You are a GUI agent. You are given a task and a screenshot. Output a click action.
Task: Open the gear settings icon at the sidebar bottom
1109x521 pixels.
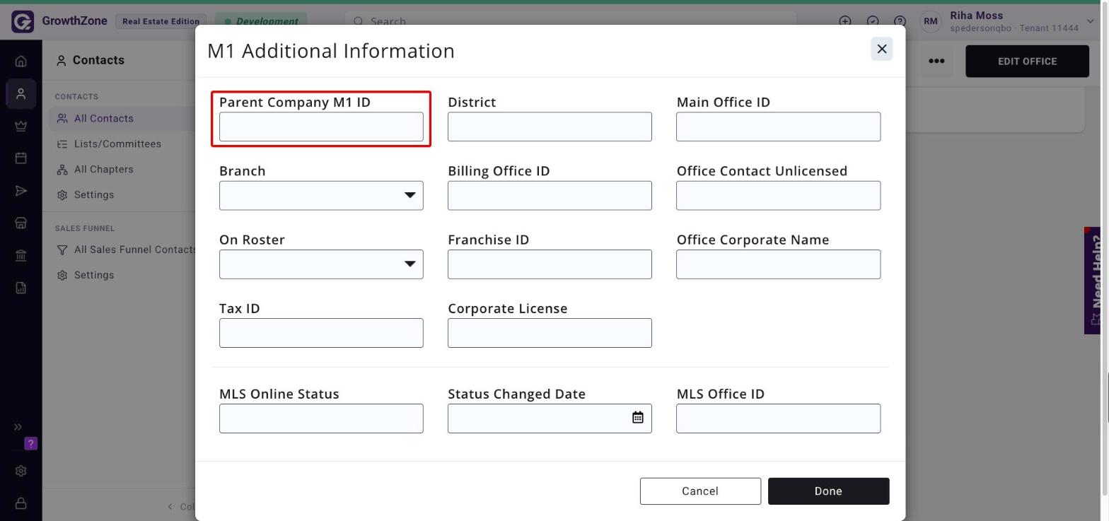[21, 471]
